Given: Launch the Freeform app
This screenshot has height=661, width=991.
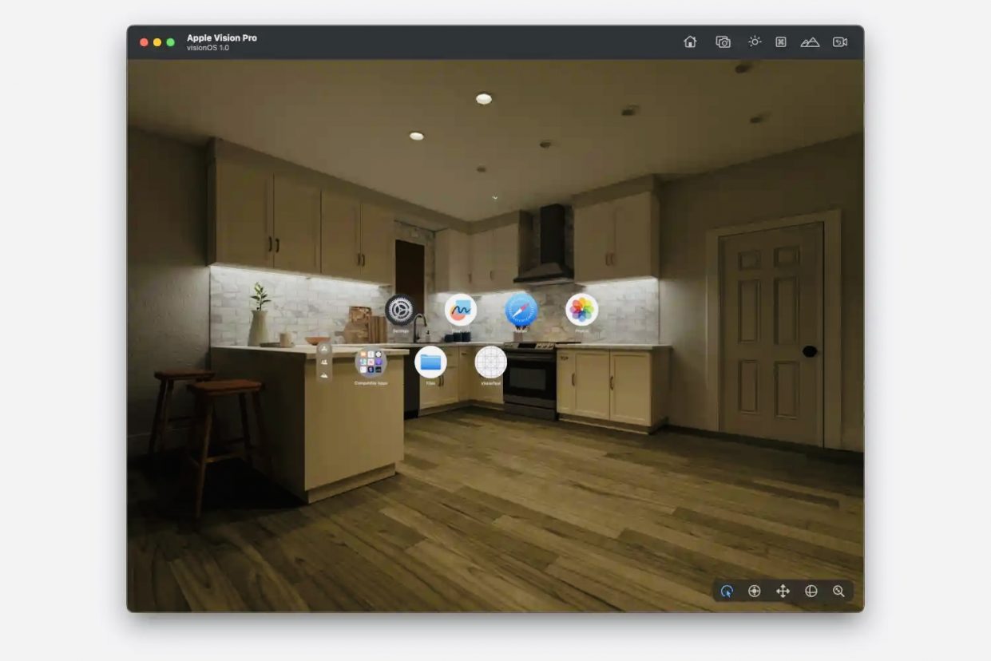Looking at the screenshot, I should point(461,310).
